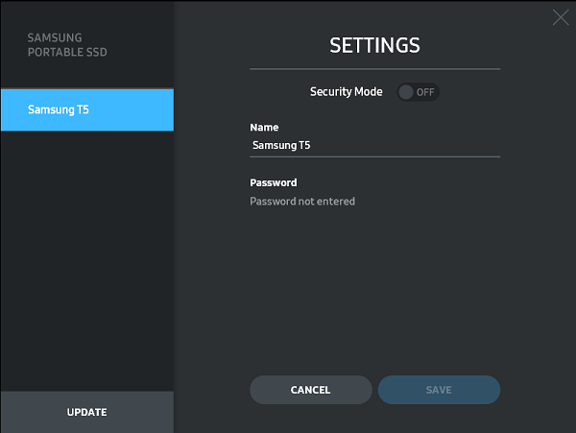Click the 'Password not entered' text
Viewport: 576px width, 433px height.
(302, 202)
